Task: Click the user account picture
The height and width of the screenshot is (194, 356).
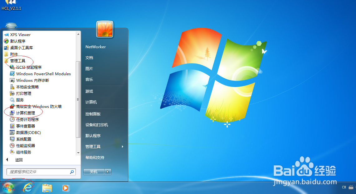Action: 105,30
